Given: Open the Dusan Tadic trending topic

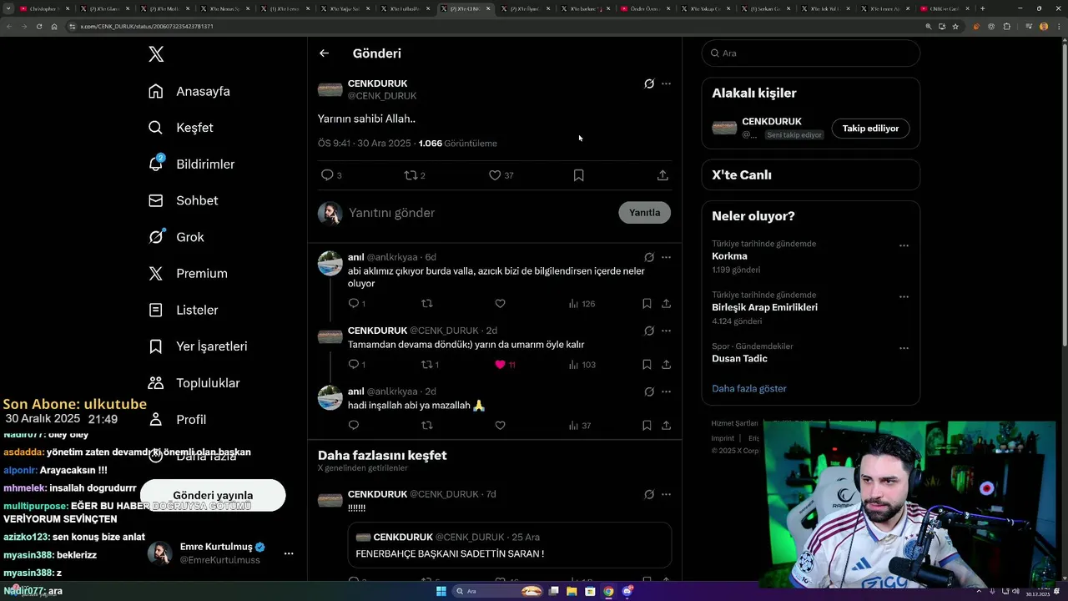Looking at the screenshot, I should click(739, 358).
